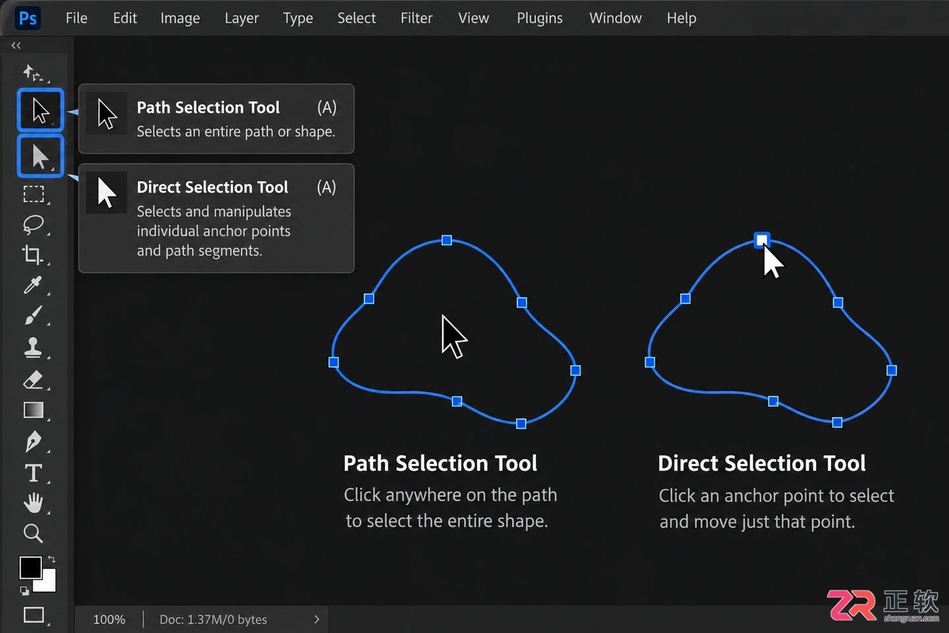Choose Path Selection Tool in the flyout
The image size is (949, 633).
(216, 119)
